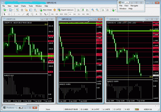
Task: Switch chart to Candlesticks mode
Action: click(83, 10)
